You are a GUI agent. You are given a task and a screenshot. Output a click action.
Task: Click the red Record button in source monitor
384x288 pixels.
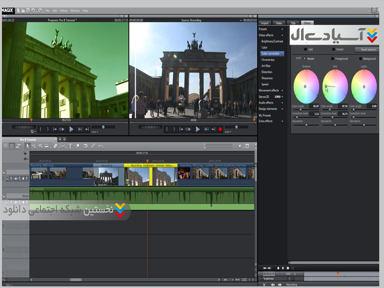(x=220, y=129)
